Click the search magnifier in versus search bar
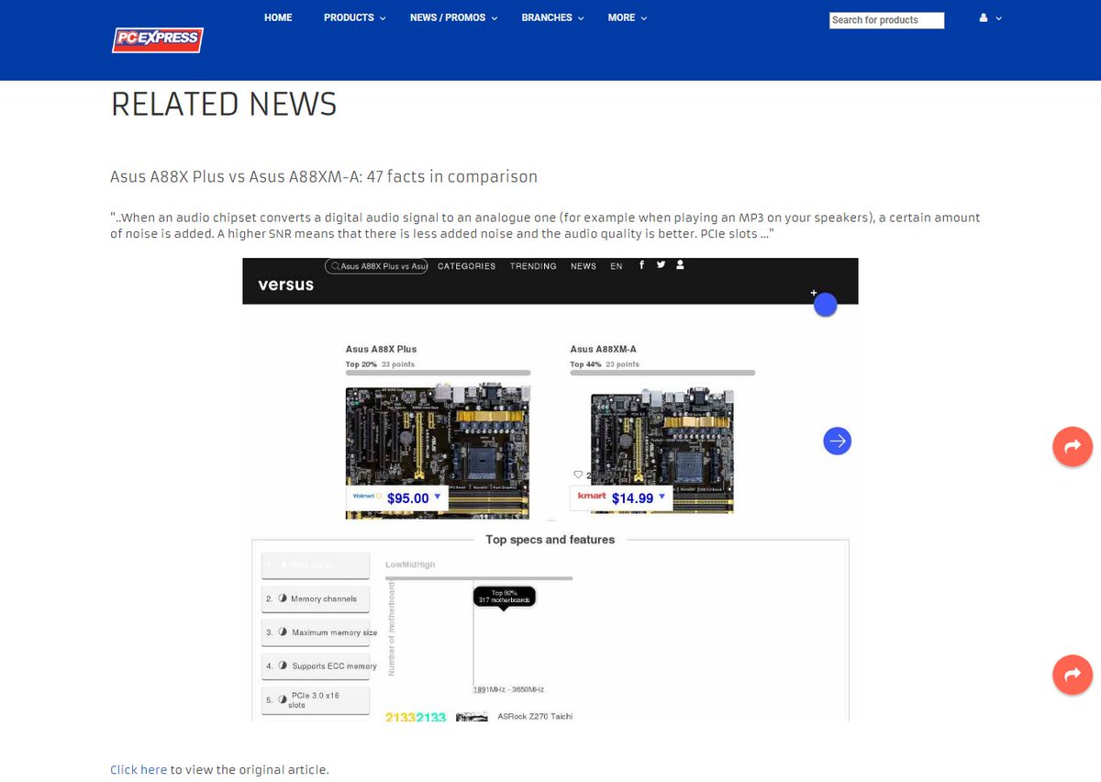Image resolution: width=1101 pixels, height=782 pixels. point(334,265)
